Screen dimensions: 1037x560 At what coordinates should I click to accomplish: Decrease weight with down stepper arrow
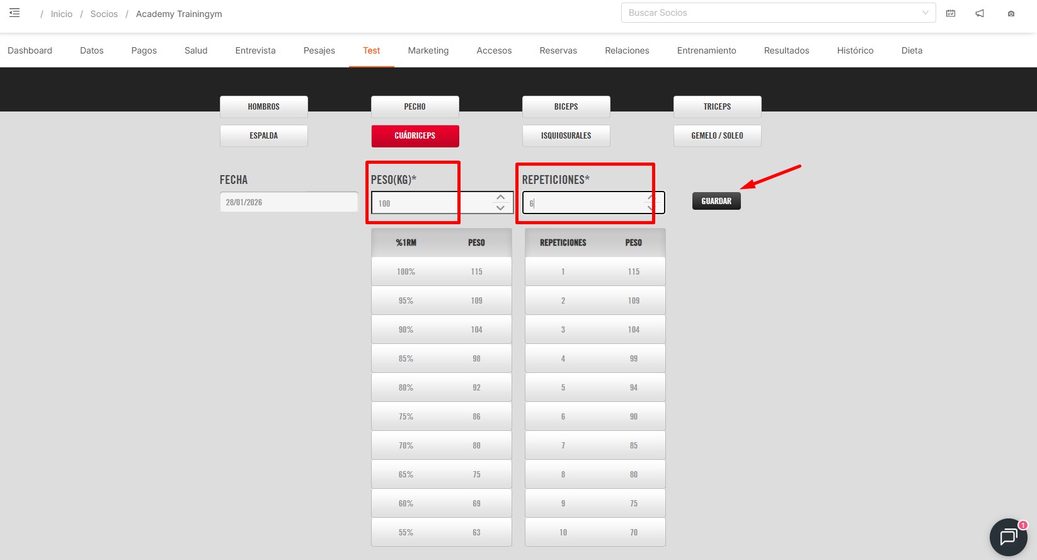click(500, 208)
